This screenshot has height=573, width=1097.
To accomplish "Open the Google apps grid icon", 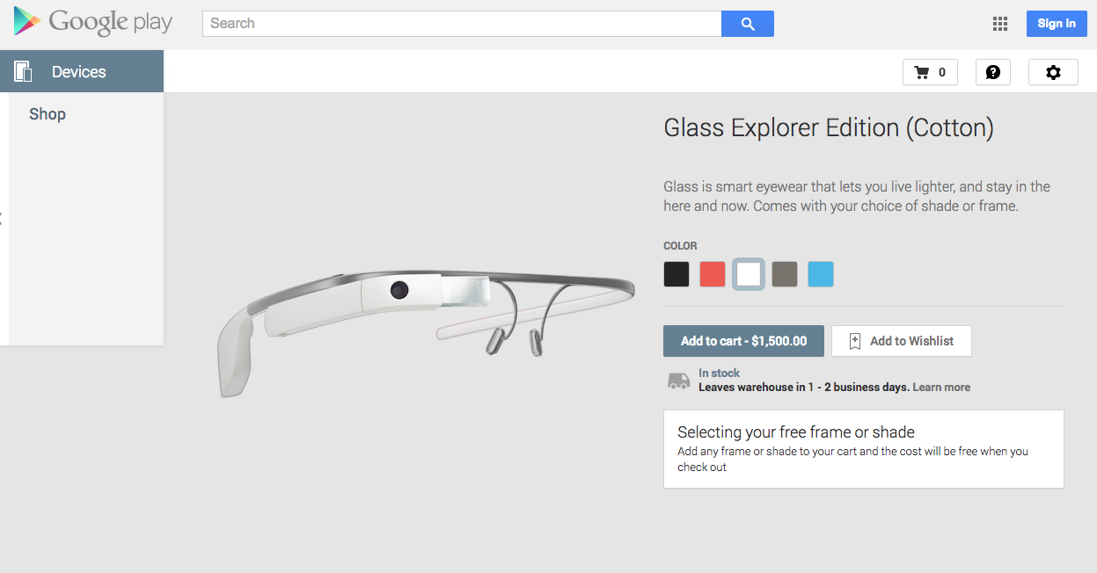I will [x=999, y=24].
